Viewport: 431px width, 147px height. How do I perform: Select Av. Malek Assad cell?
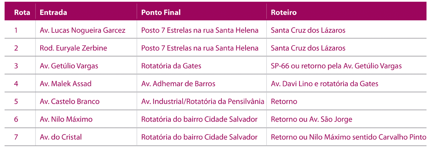click(65, 83)
